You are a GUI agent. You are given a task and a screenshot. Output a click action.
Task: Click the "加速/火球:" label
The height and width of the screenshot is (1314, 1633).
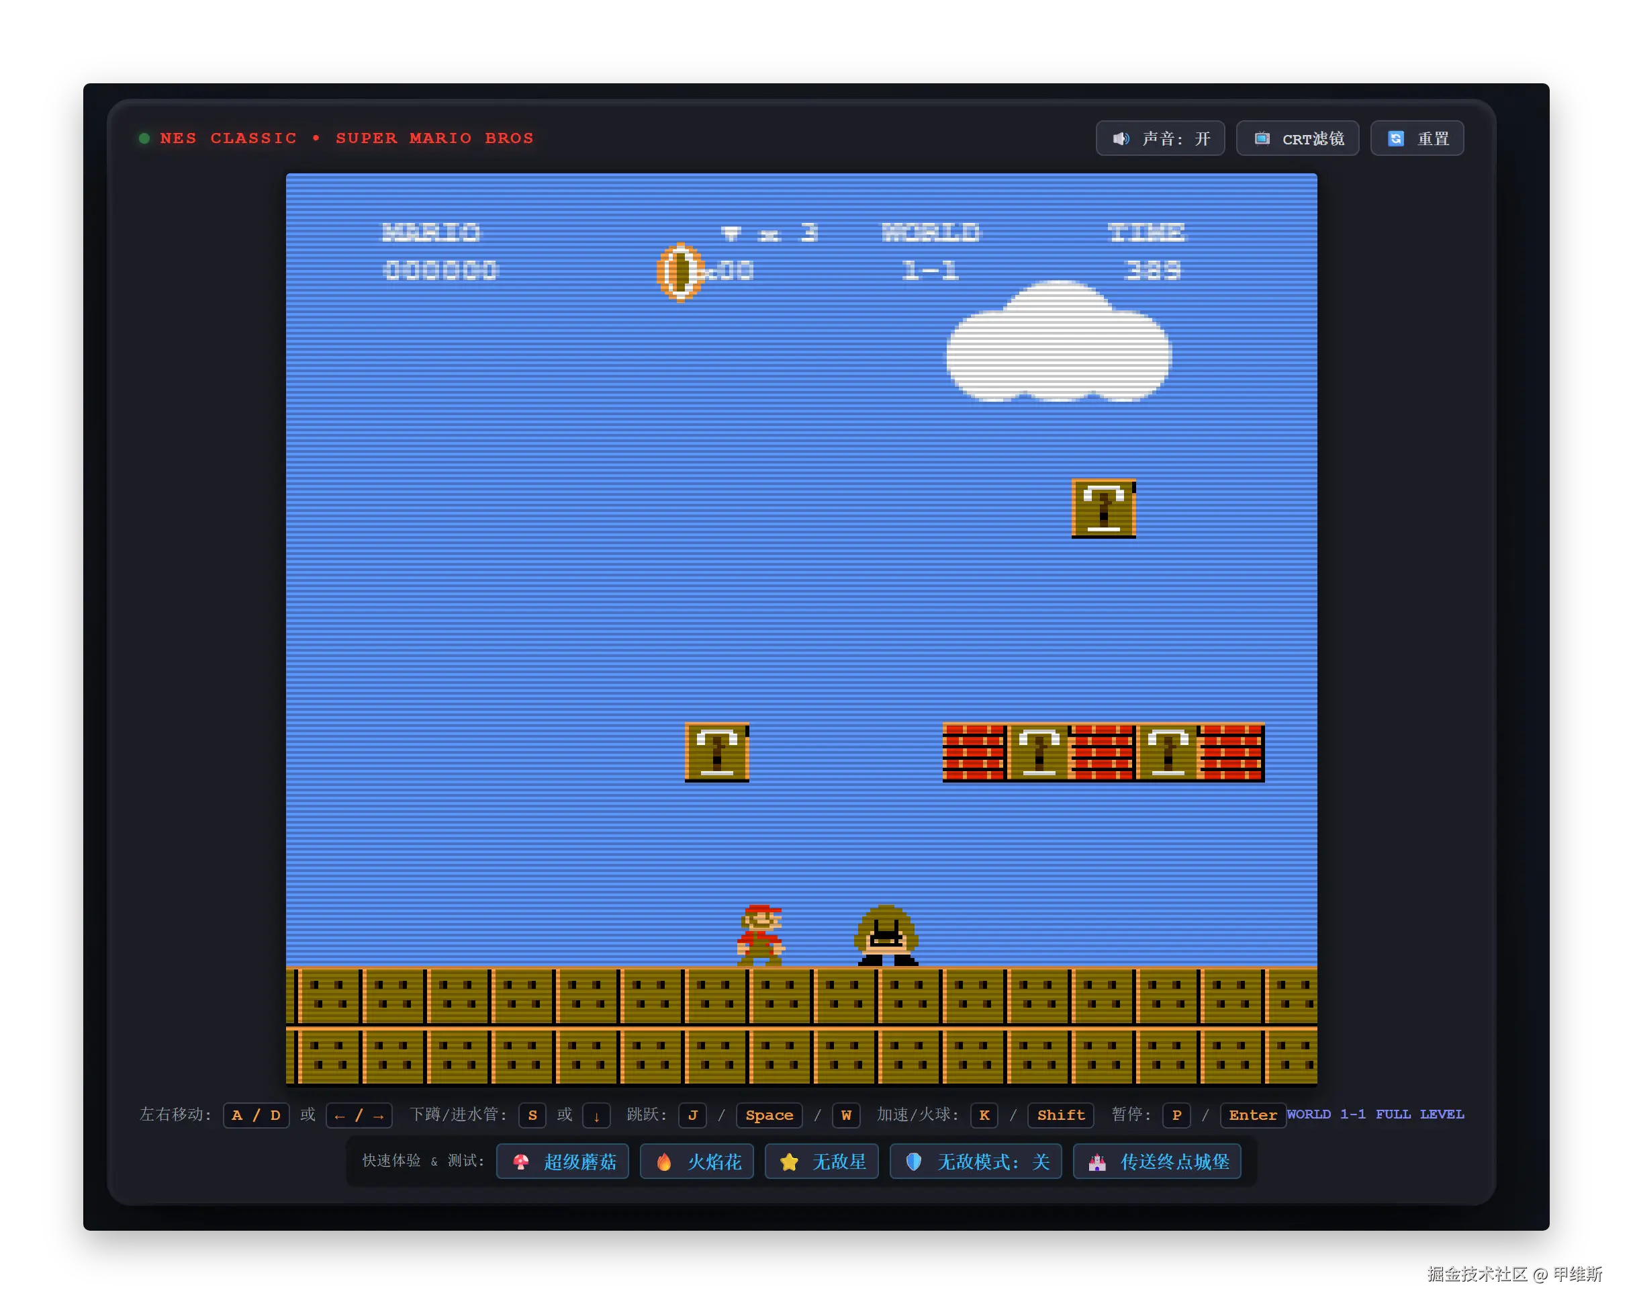[917, 1114]
